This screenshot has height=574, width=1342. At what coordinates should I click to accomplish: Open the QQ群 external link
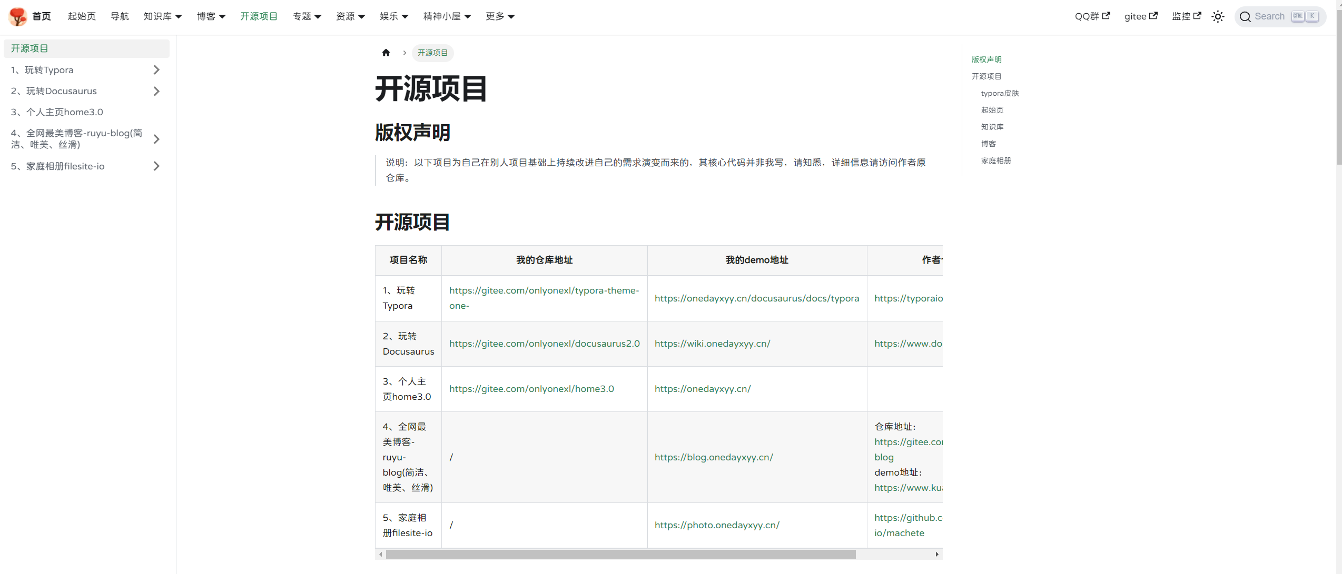point(1092,16)
